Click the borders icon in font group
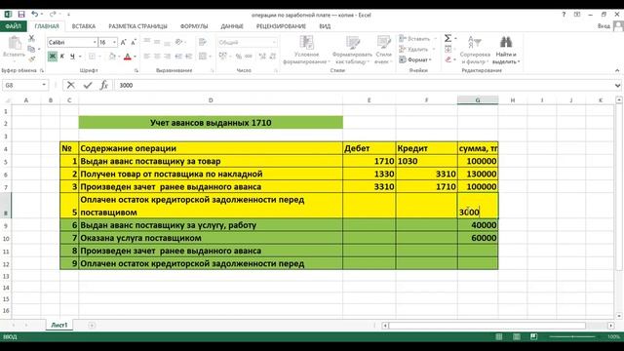Screen dimensions: 624x351 click(93, 57)
